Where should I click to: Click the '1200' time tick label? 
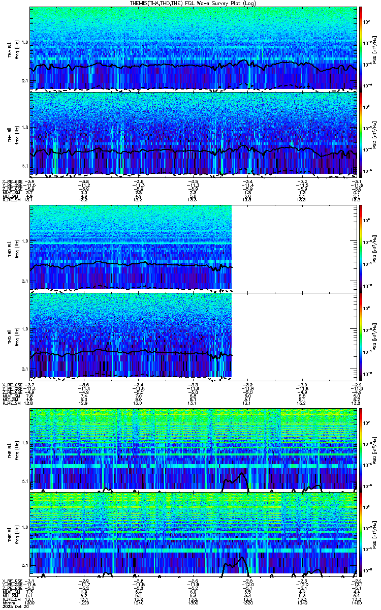[29, 602]
